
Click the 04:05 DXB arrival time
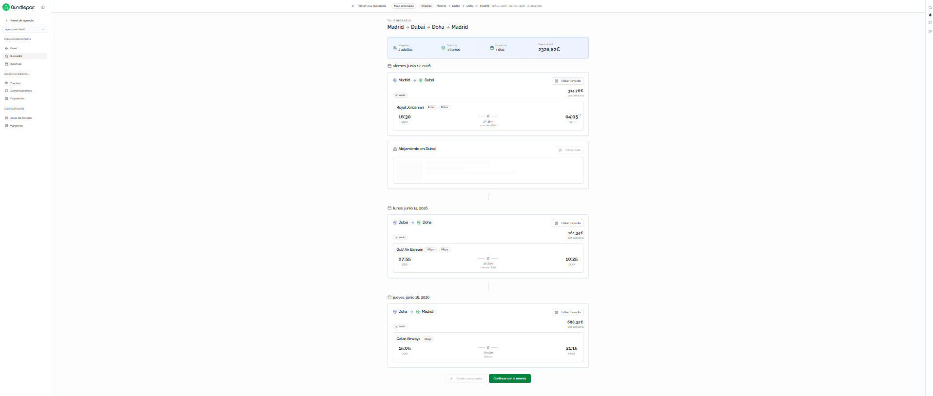[572, 117]
